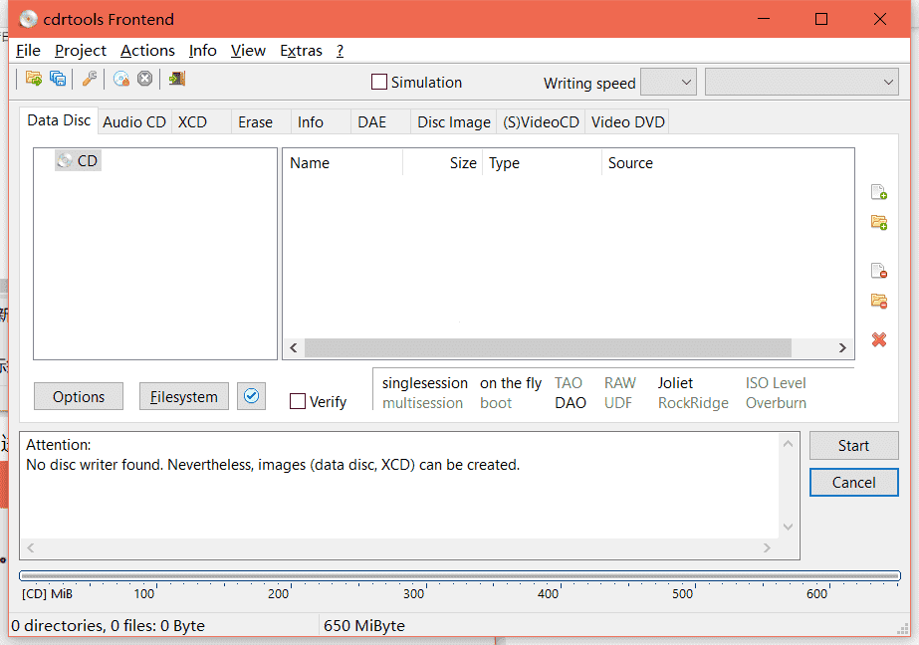Viewport: 919px width, 645px height.
Task: Toggle the UDF option
Action: point(618,403)
